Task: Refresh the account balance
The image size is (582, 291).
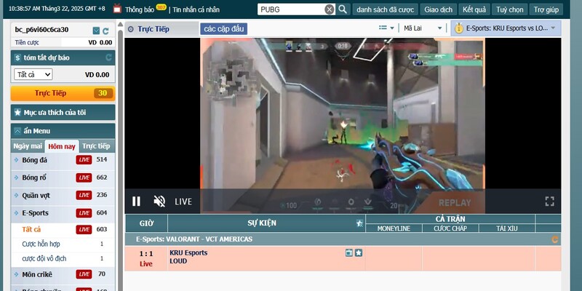Action: (x=105, y=31)
